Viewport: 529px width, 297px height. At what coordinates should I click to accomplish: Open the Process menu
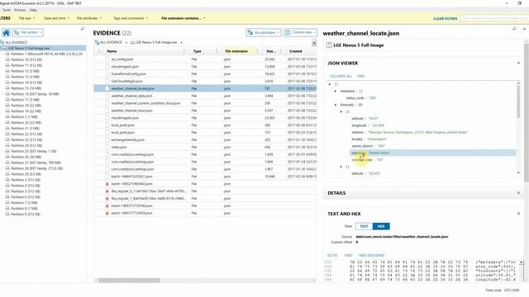pyautogui.click(x=20, y=10)
